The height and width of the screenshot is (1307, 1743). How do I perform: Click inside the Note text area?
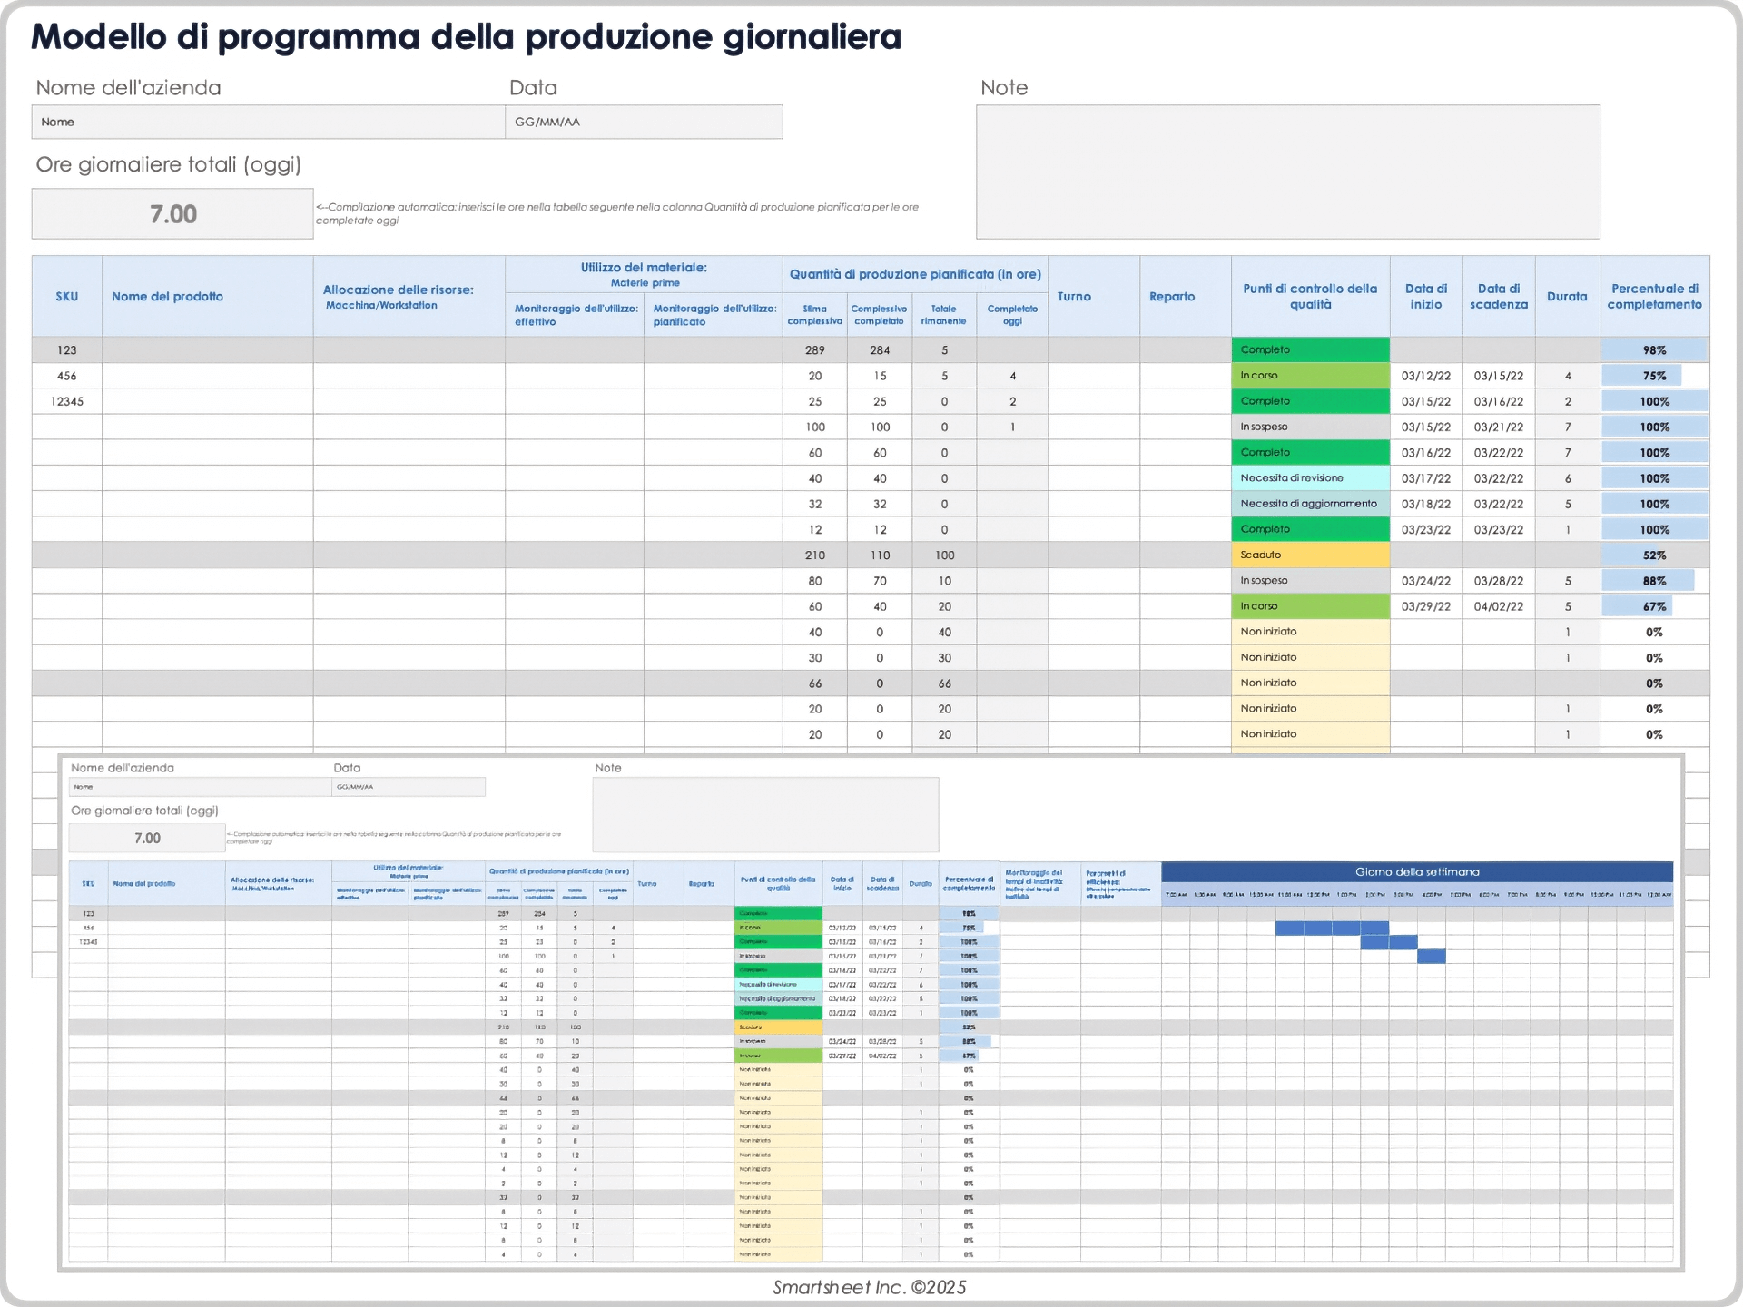point(1287,171)
